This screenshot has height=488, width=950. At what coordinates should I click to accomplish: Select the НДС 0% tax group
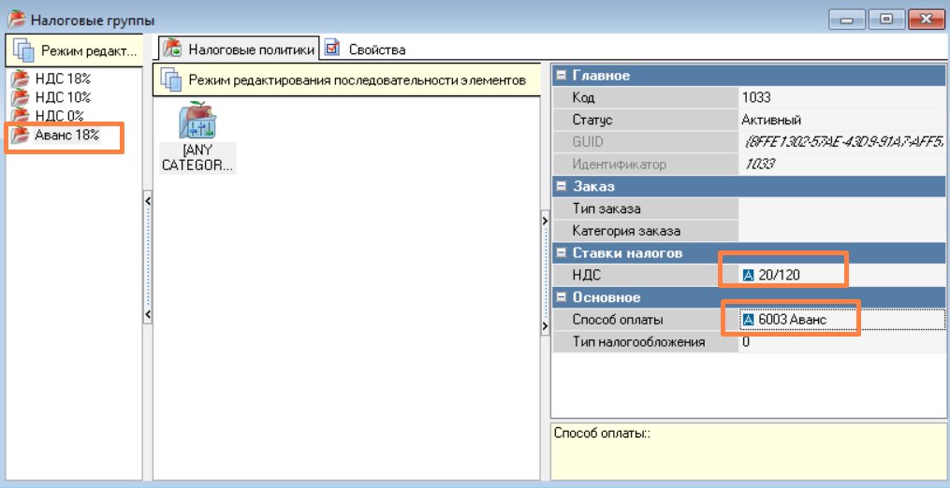pos(59,116)
